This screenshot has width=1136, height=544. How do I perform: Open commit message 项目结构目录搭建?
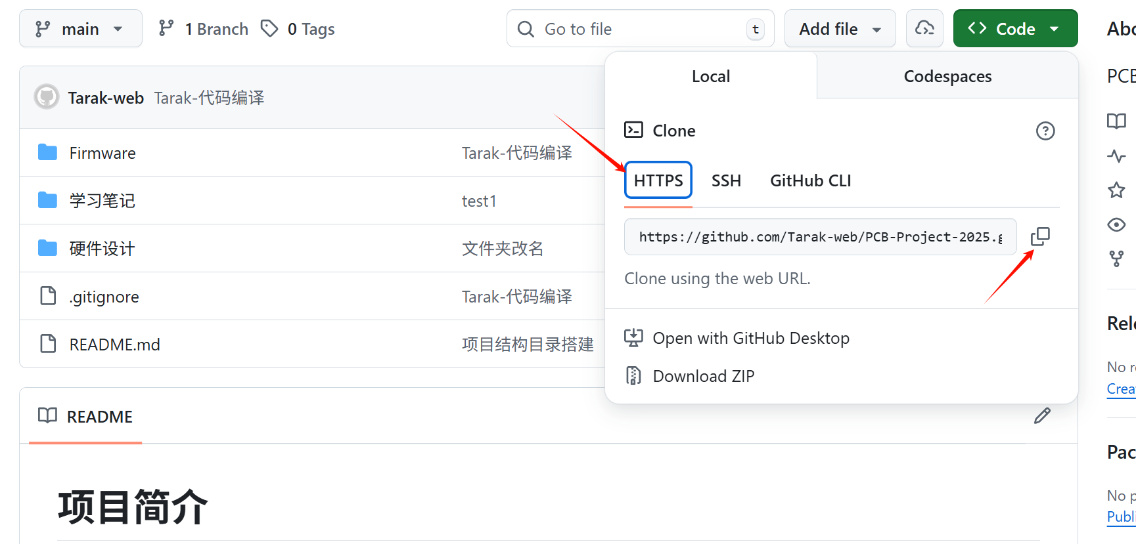tap(528, 345)
